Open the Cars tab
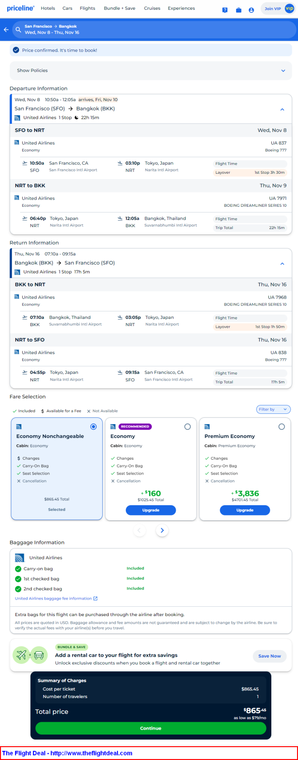This screenshot has width=298, height=760. click(68, 8)
